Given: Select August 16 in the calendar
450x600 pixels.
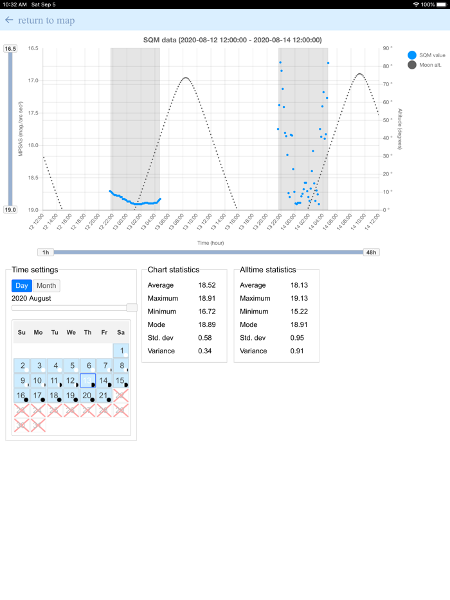Looking at the screenshot, I should [x=22, y=395].
